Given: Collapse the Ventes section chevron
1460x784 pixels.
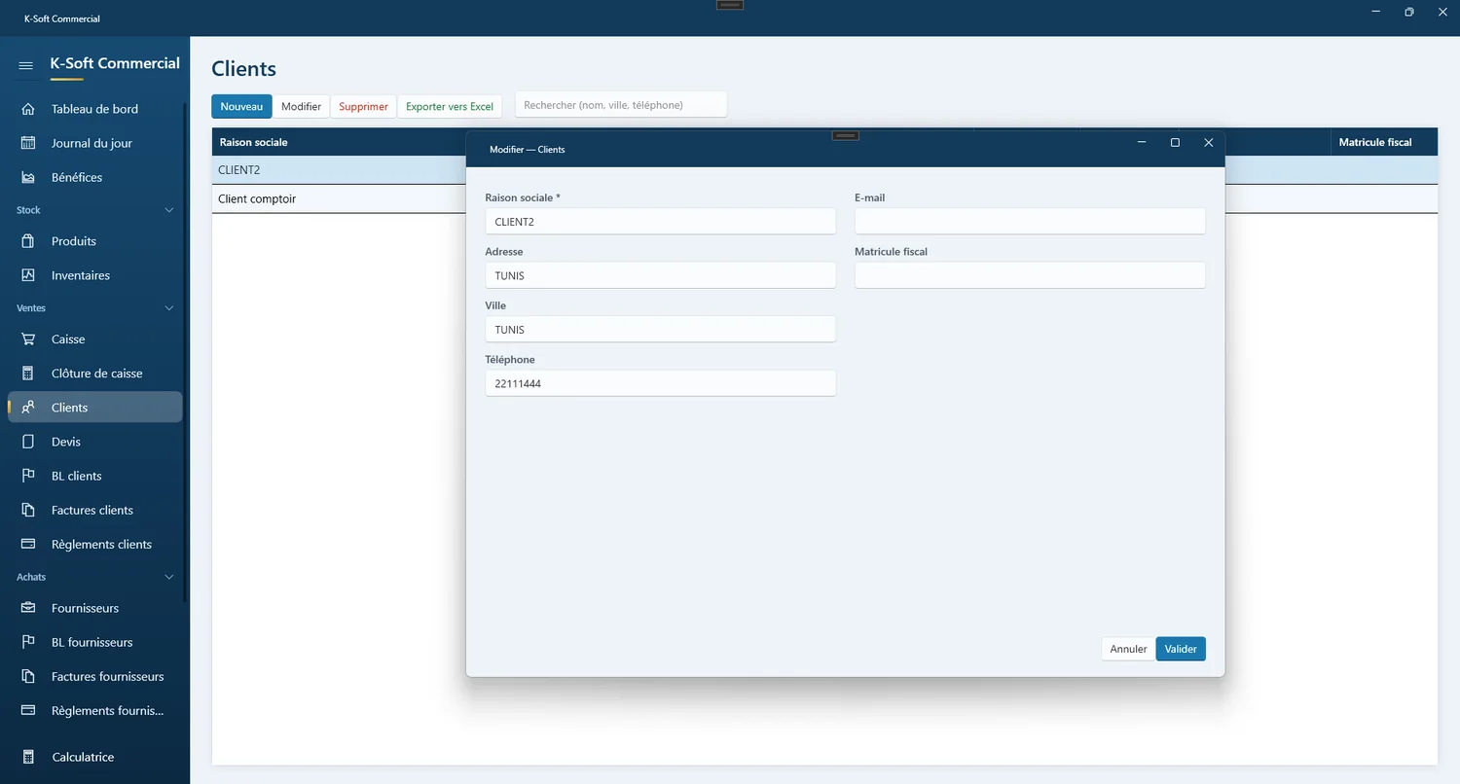Looking at the screenshot, I should coord(168,308).
